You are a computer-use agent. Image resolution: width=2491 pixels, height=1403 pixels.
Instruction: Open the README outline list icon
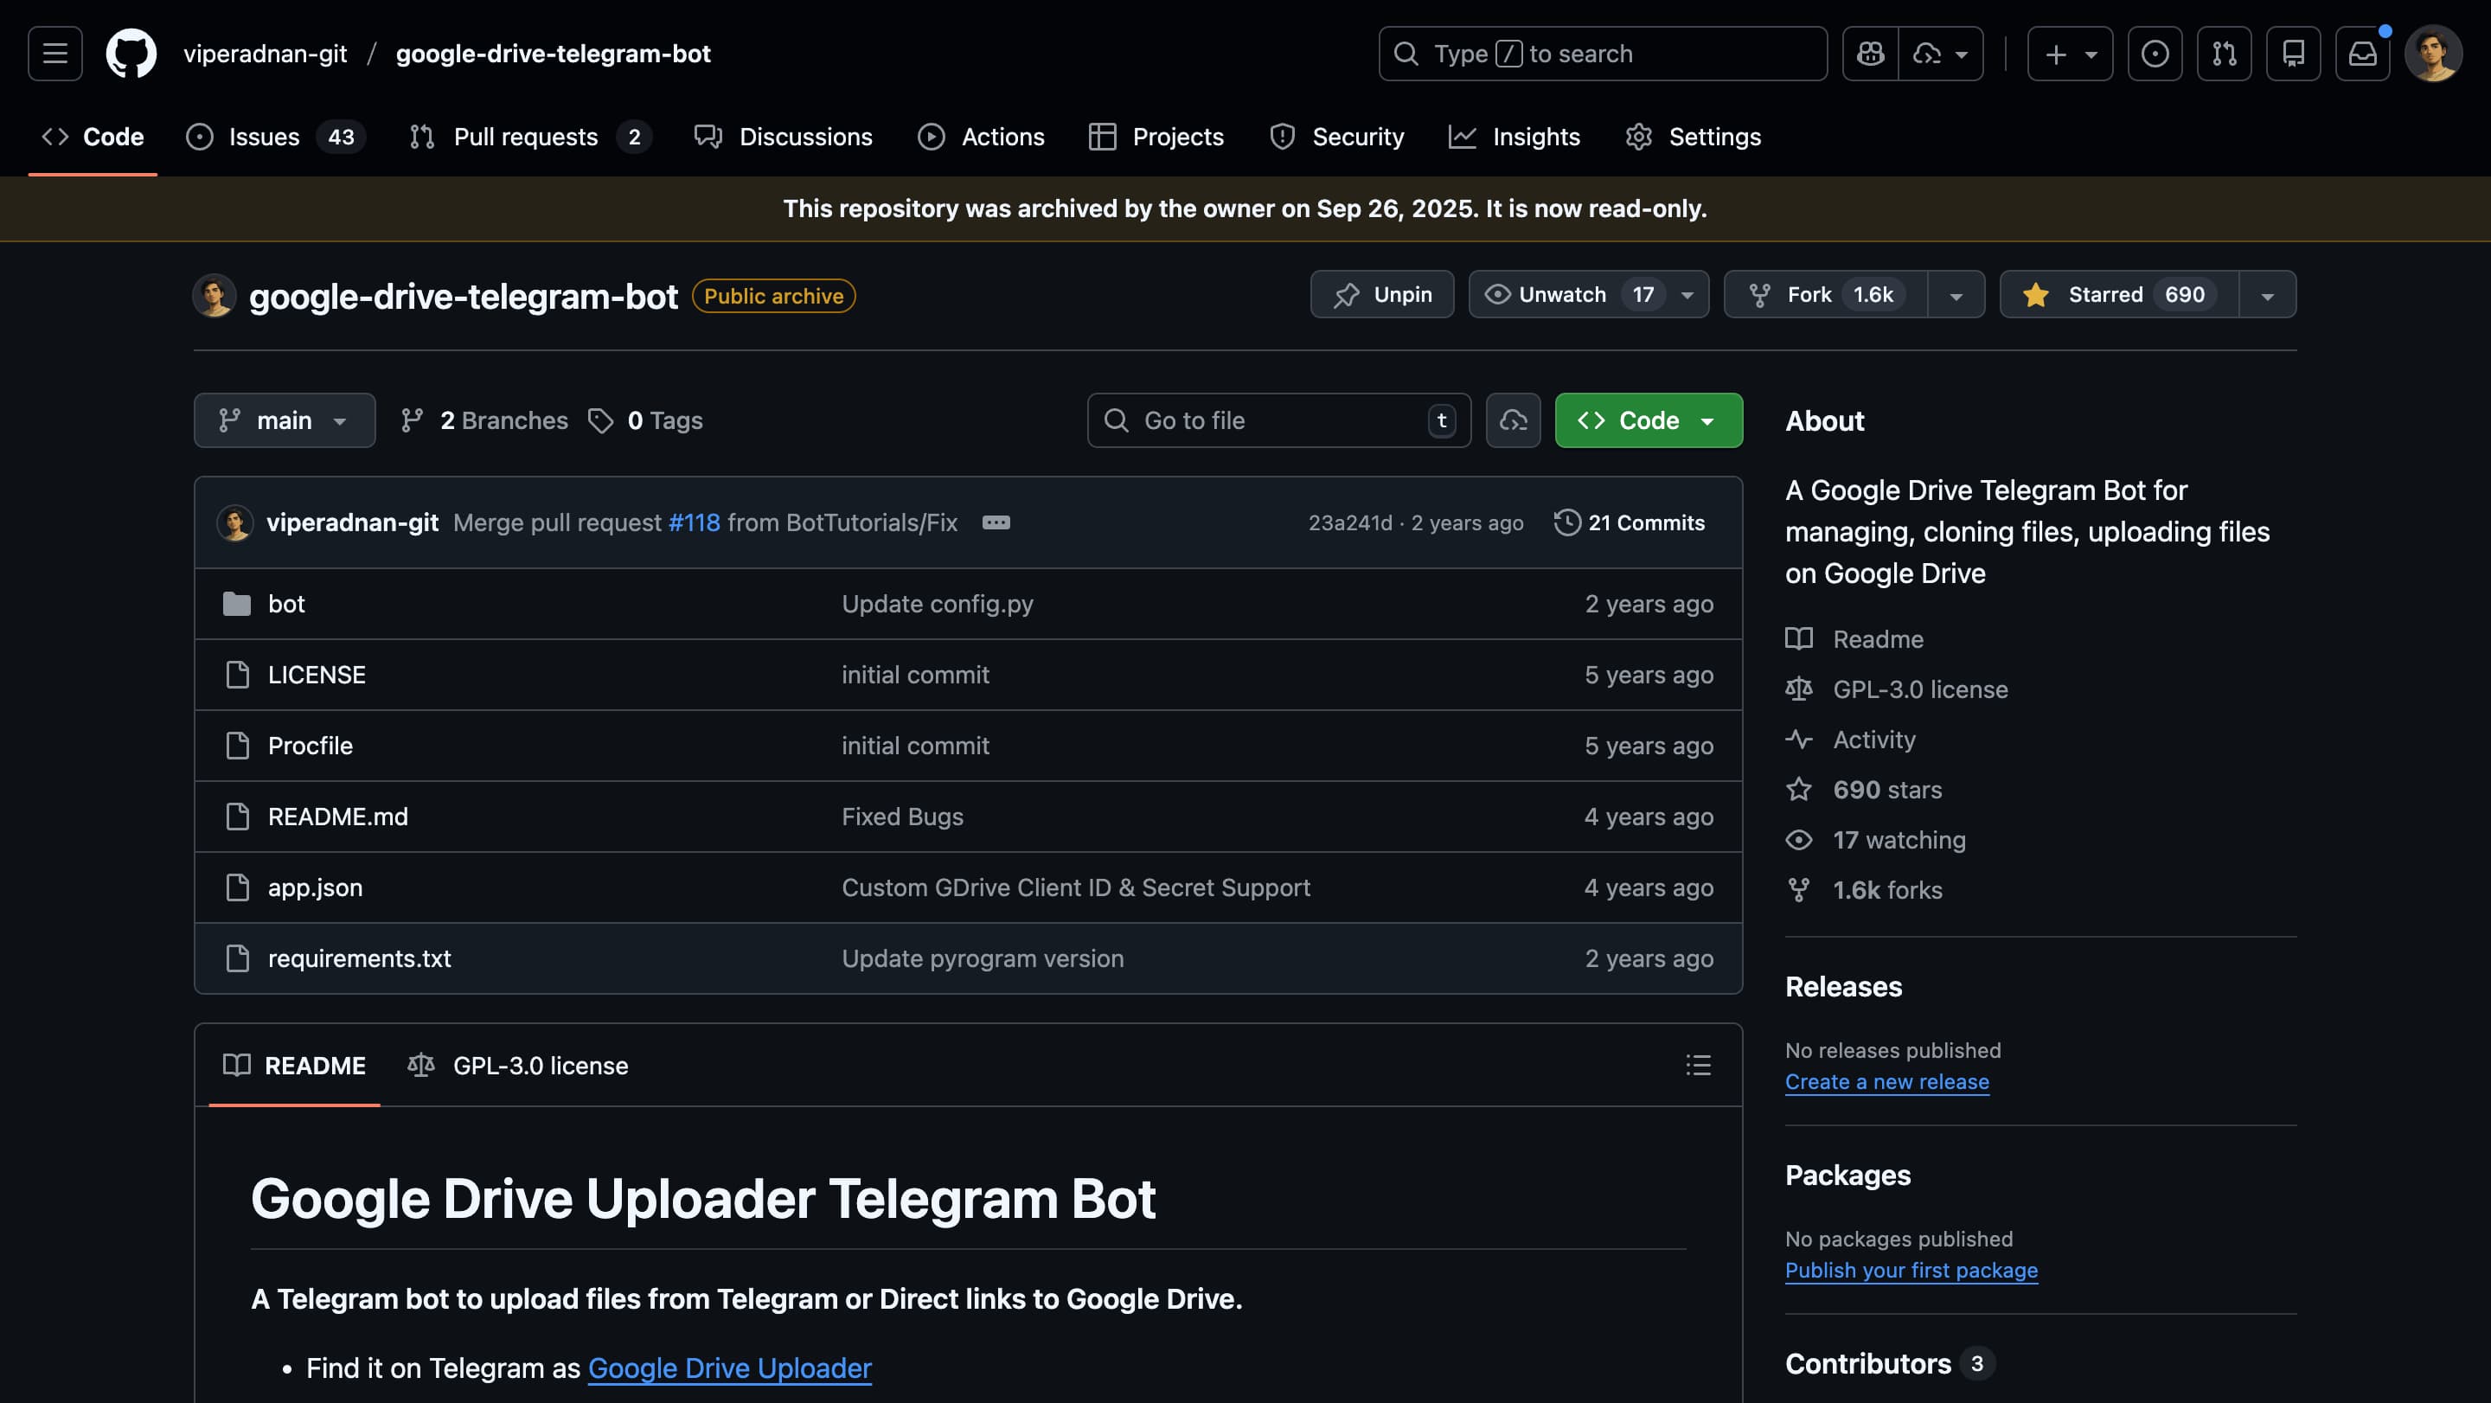pyautogui.click(x=1699, y=1065)
